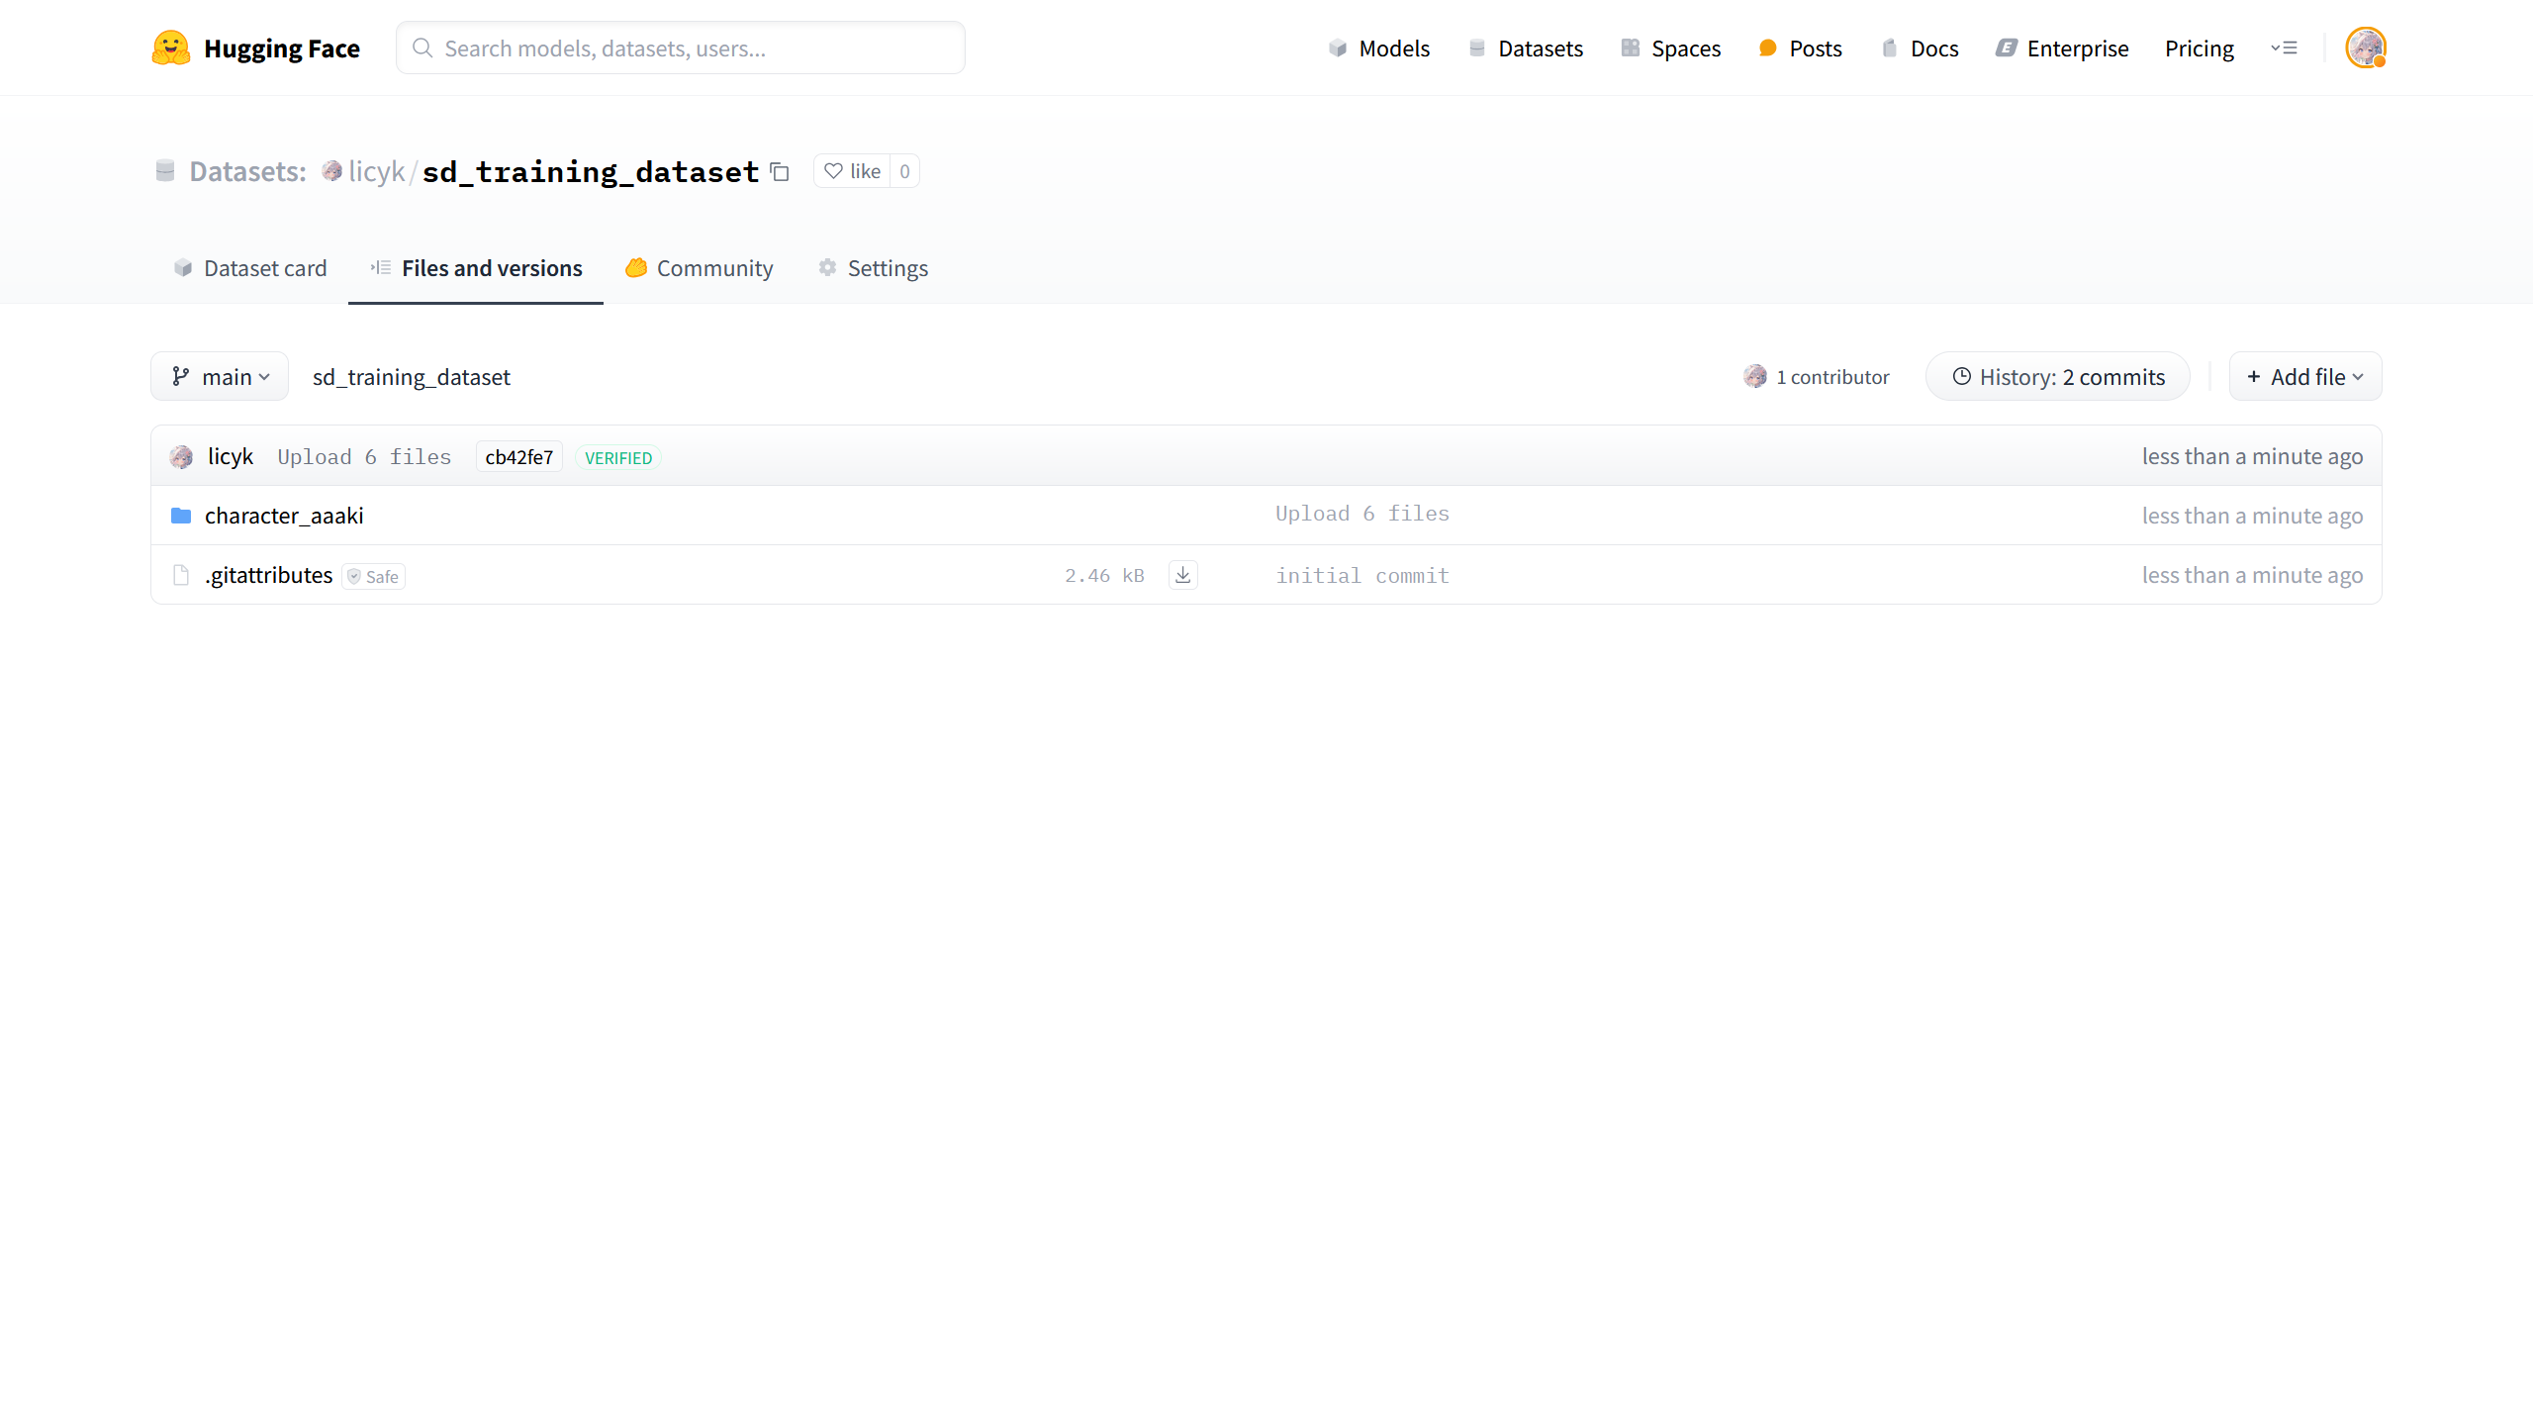Expand the Add file dropdown
The height and width of the screenshot is (1425, 2533).
[x=2304, y=376]
